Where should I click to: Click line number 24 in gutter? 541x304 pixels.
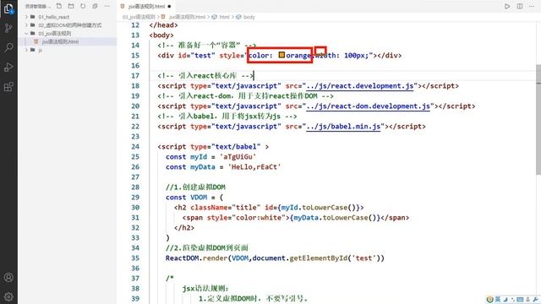135,147
